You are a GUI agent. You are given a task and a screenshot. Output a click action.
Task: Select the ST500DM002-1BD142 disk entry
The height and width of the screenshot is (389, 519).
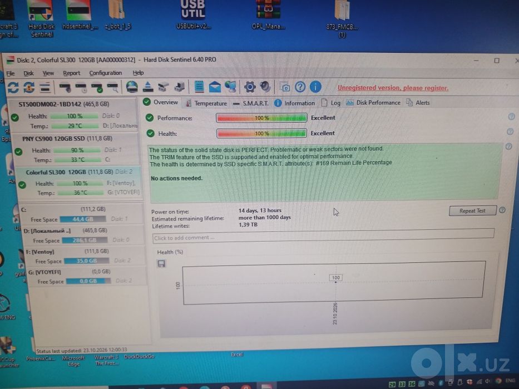pyautogui.click(x=73, y=114)
